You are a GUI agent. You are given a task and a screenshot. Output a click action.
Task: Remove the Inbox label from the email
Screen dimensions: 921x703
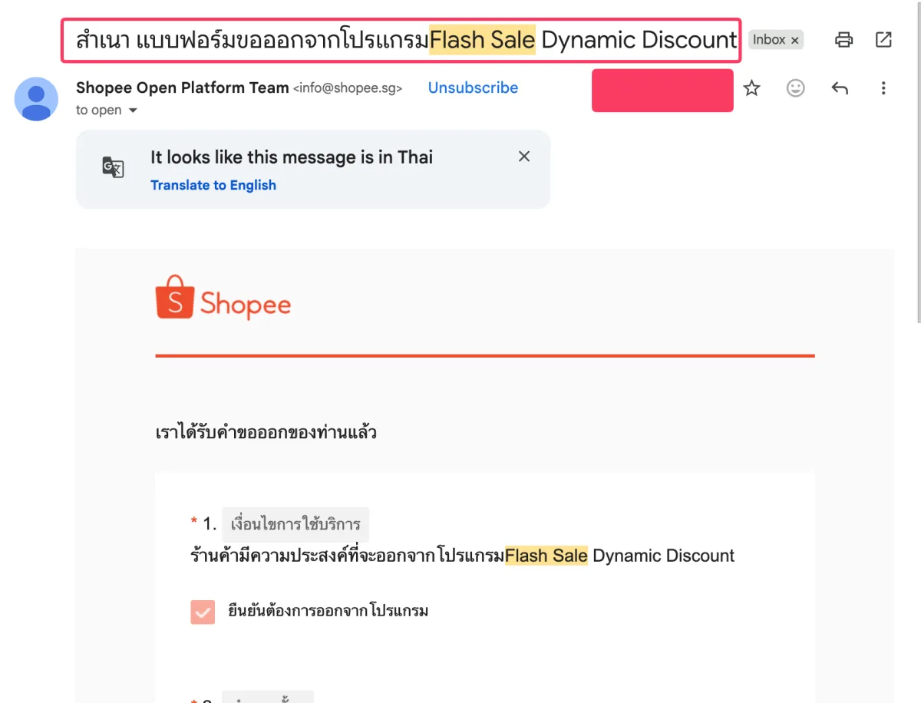[x=795, y=40]
